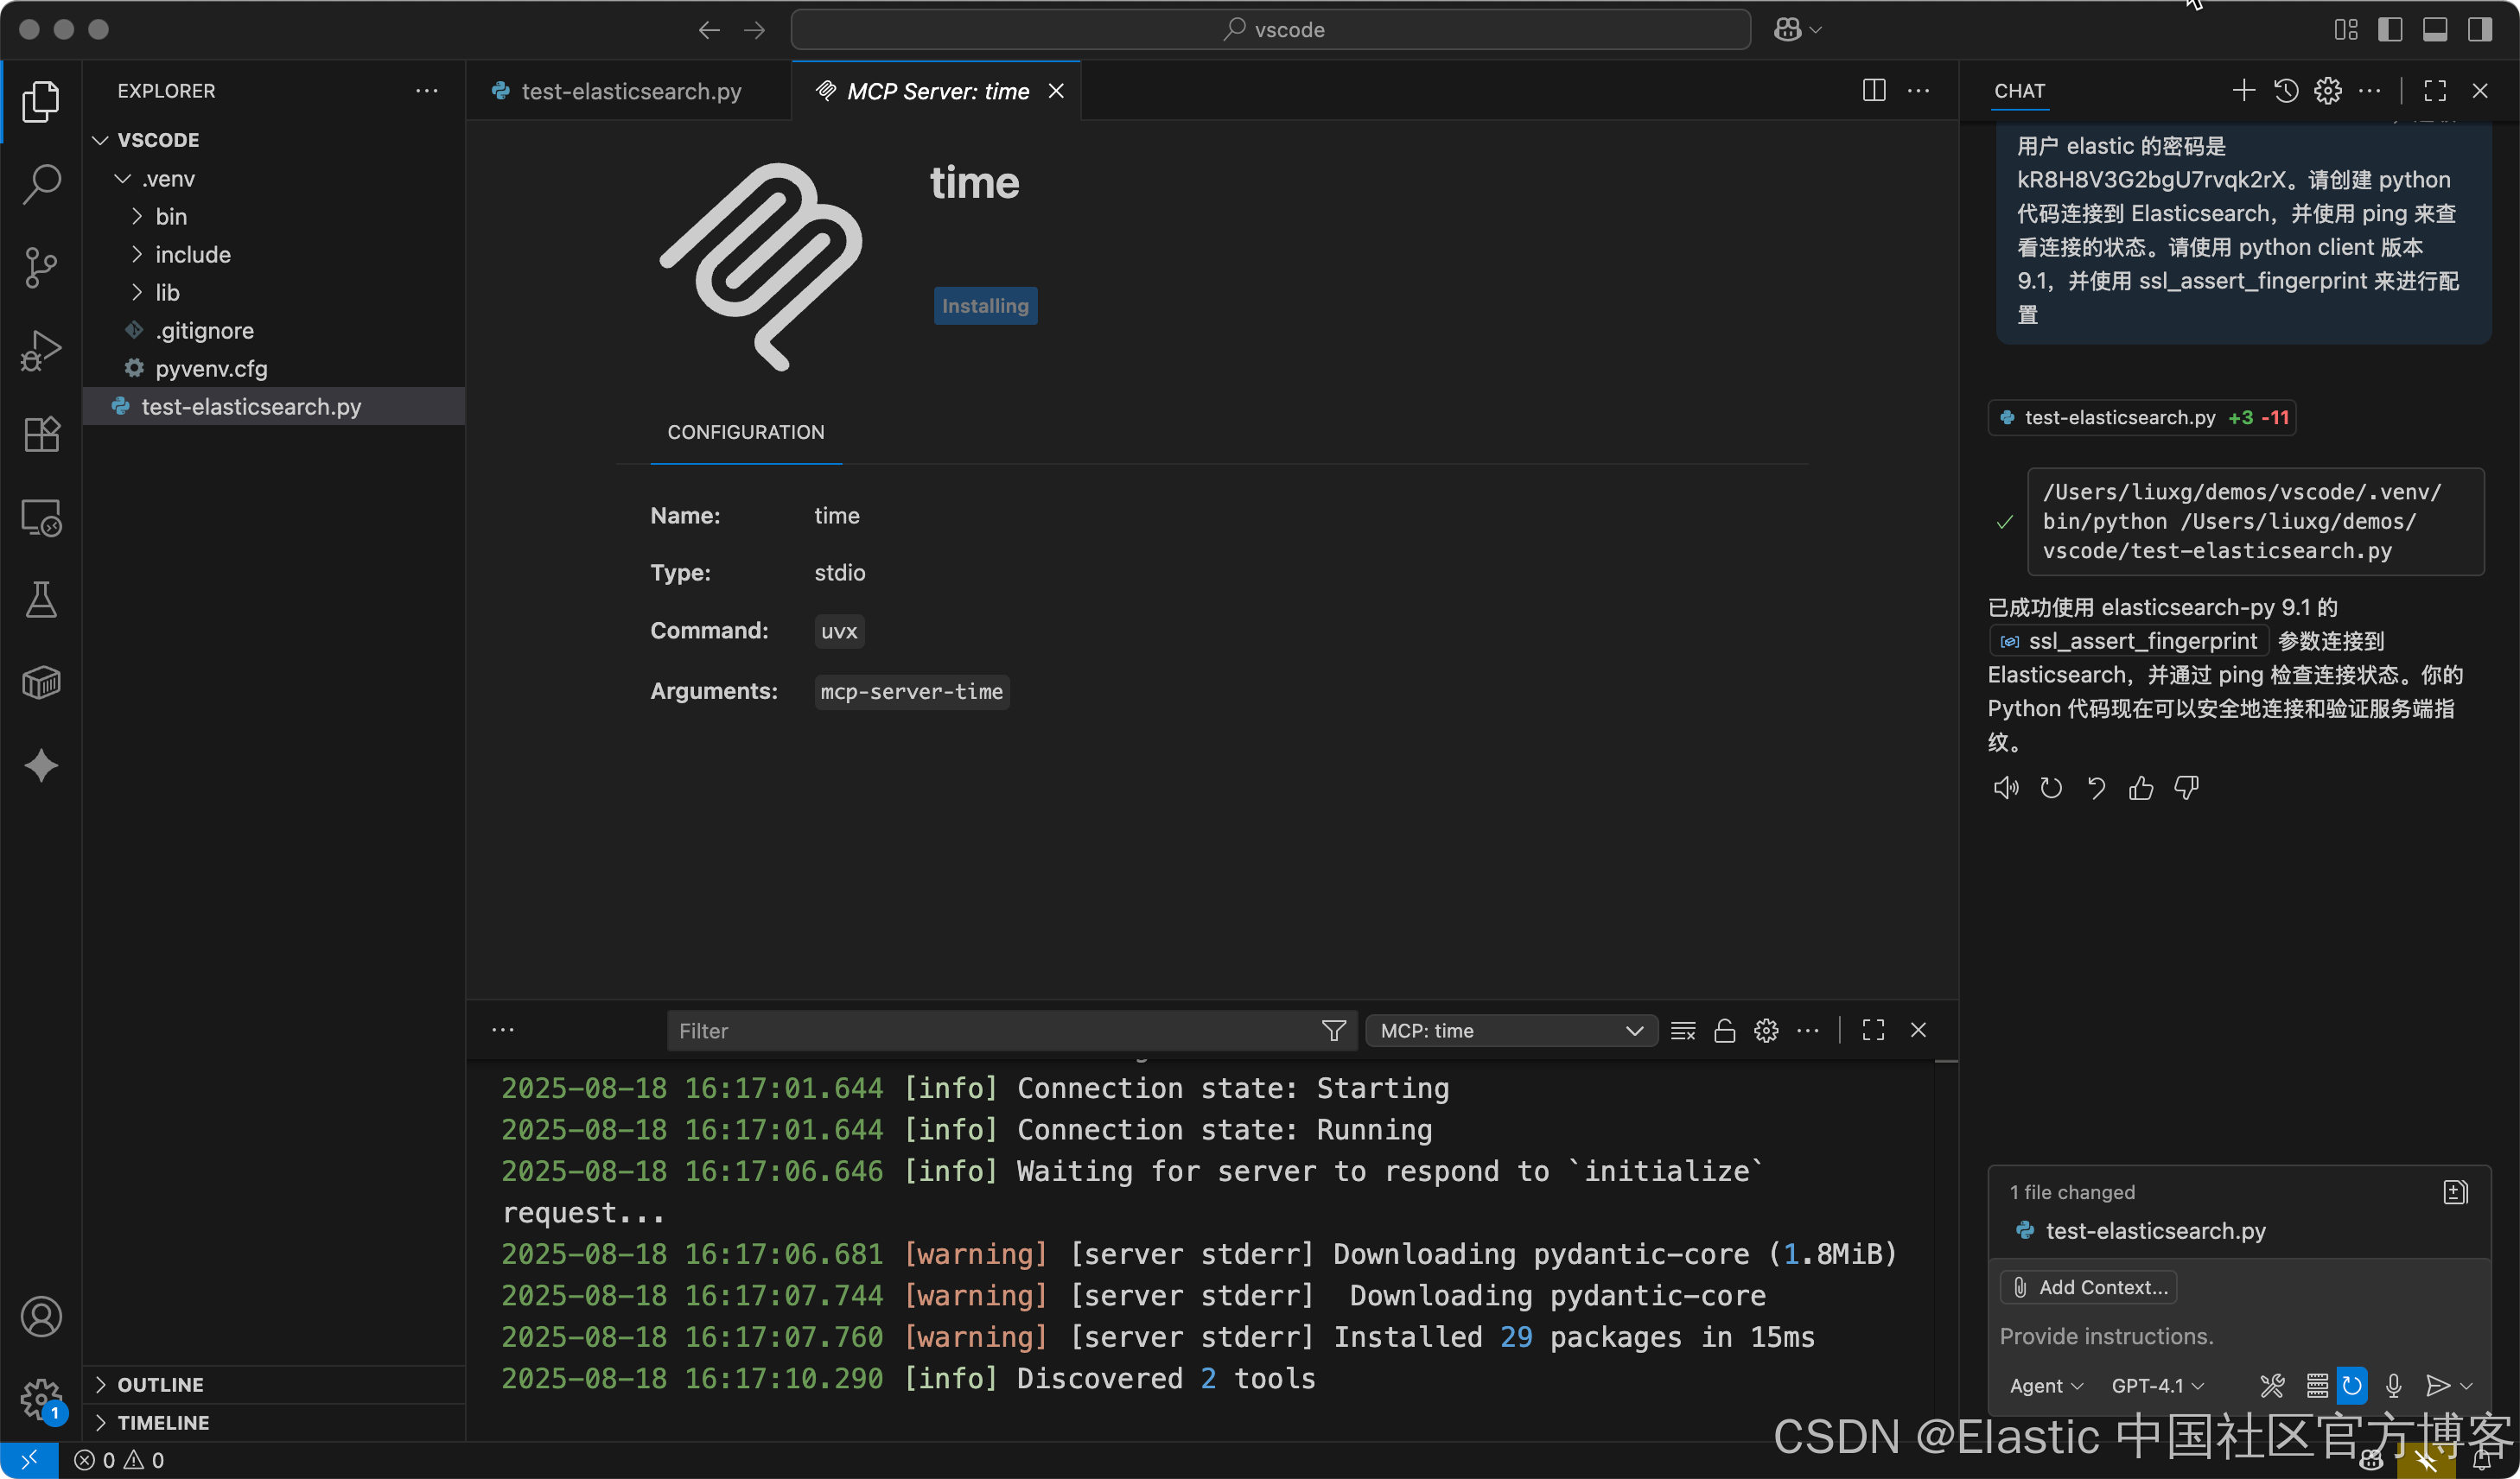2520x1479 pixels.
Task: Click the Provide instructions chat input
Action: pos(2238,1336)
